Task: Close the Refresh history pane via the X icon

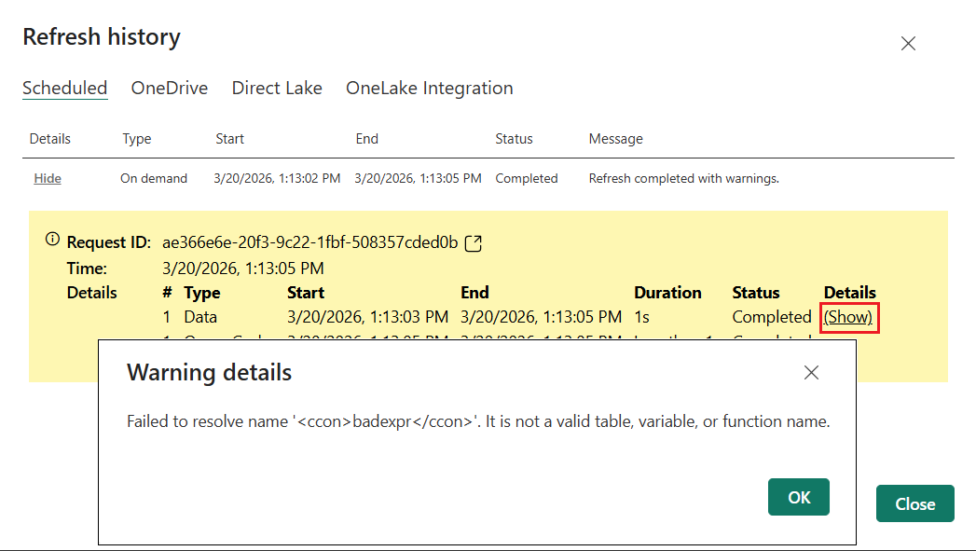Action: pos(908,43)
